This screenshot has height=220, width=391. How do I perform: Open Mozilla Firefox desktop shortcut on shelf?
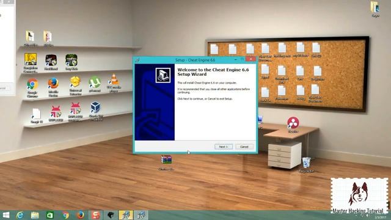pos(53,87)
